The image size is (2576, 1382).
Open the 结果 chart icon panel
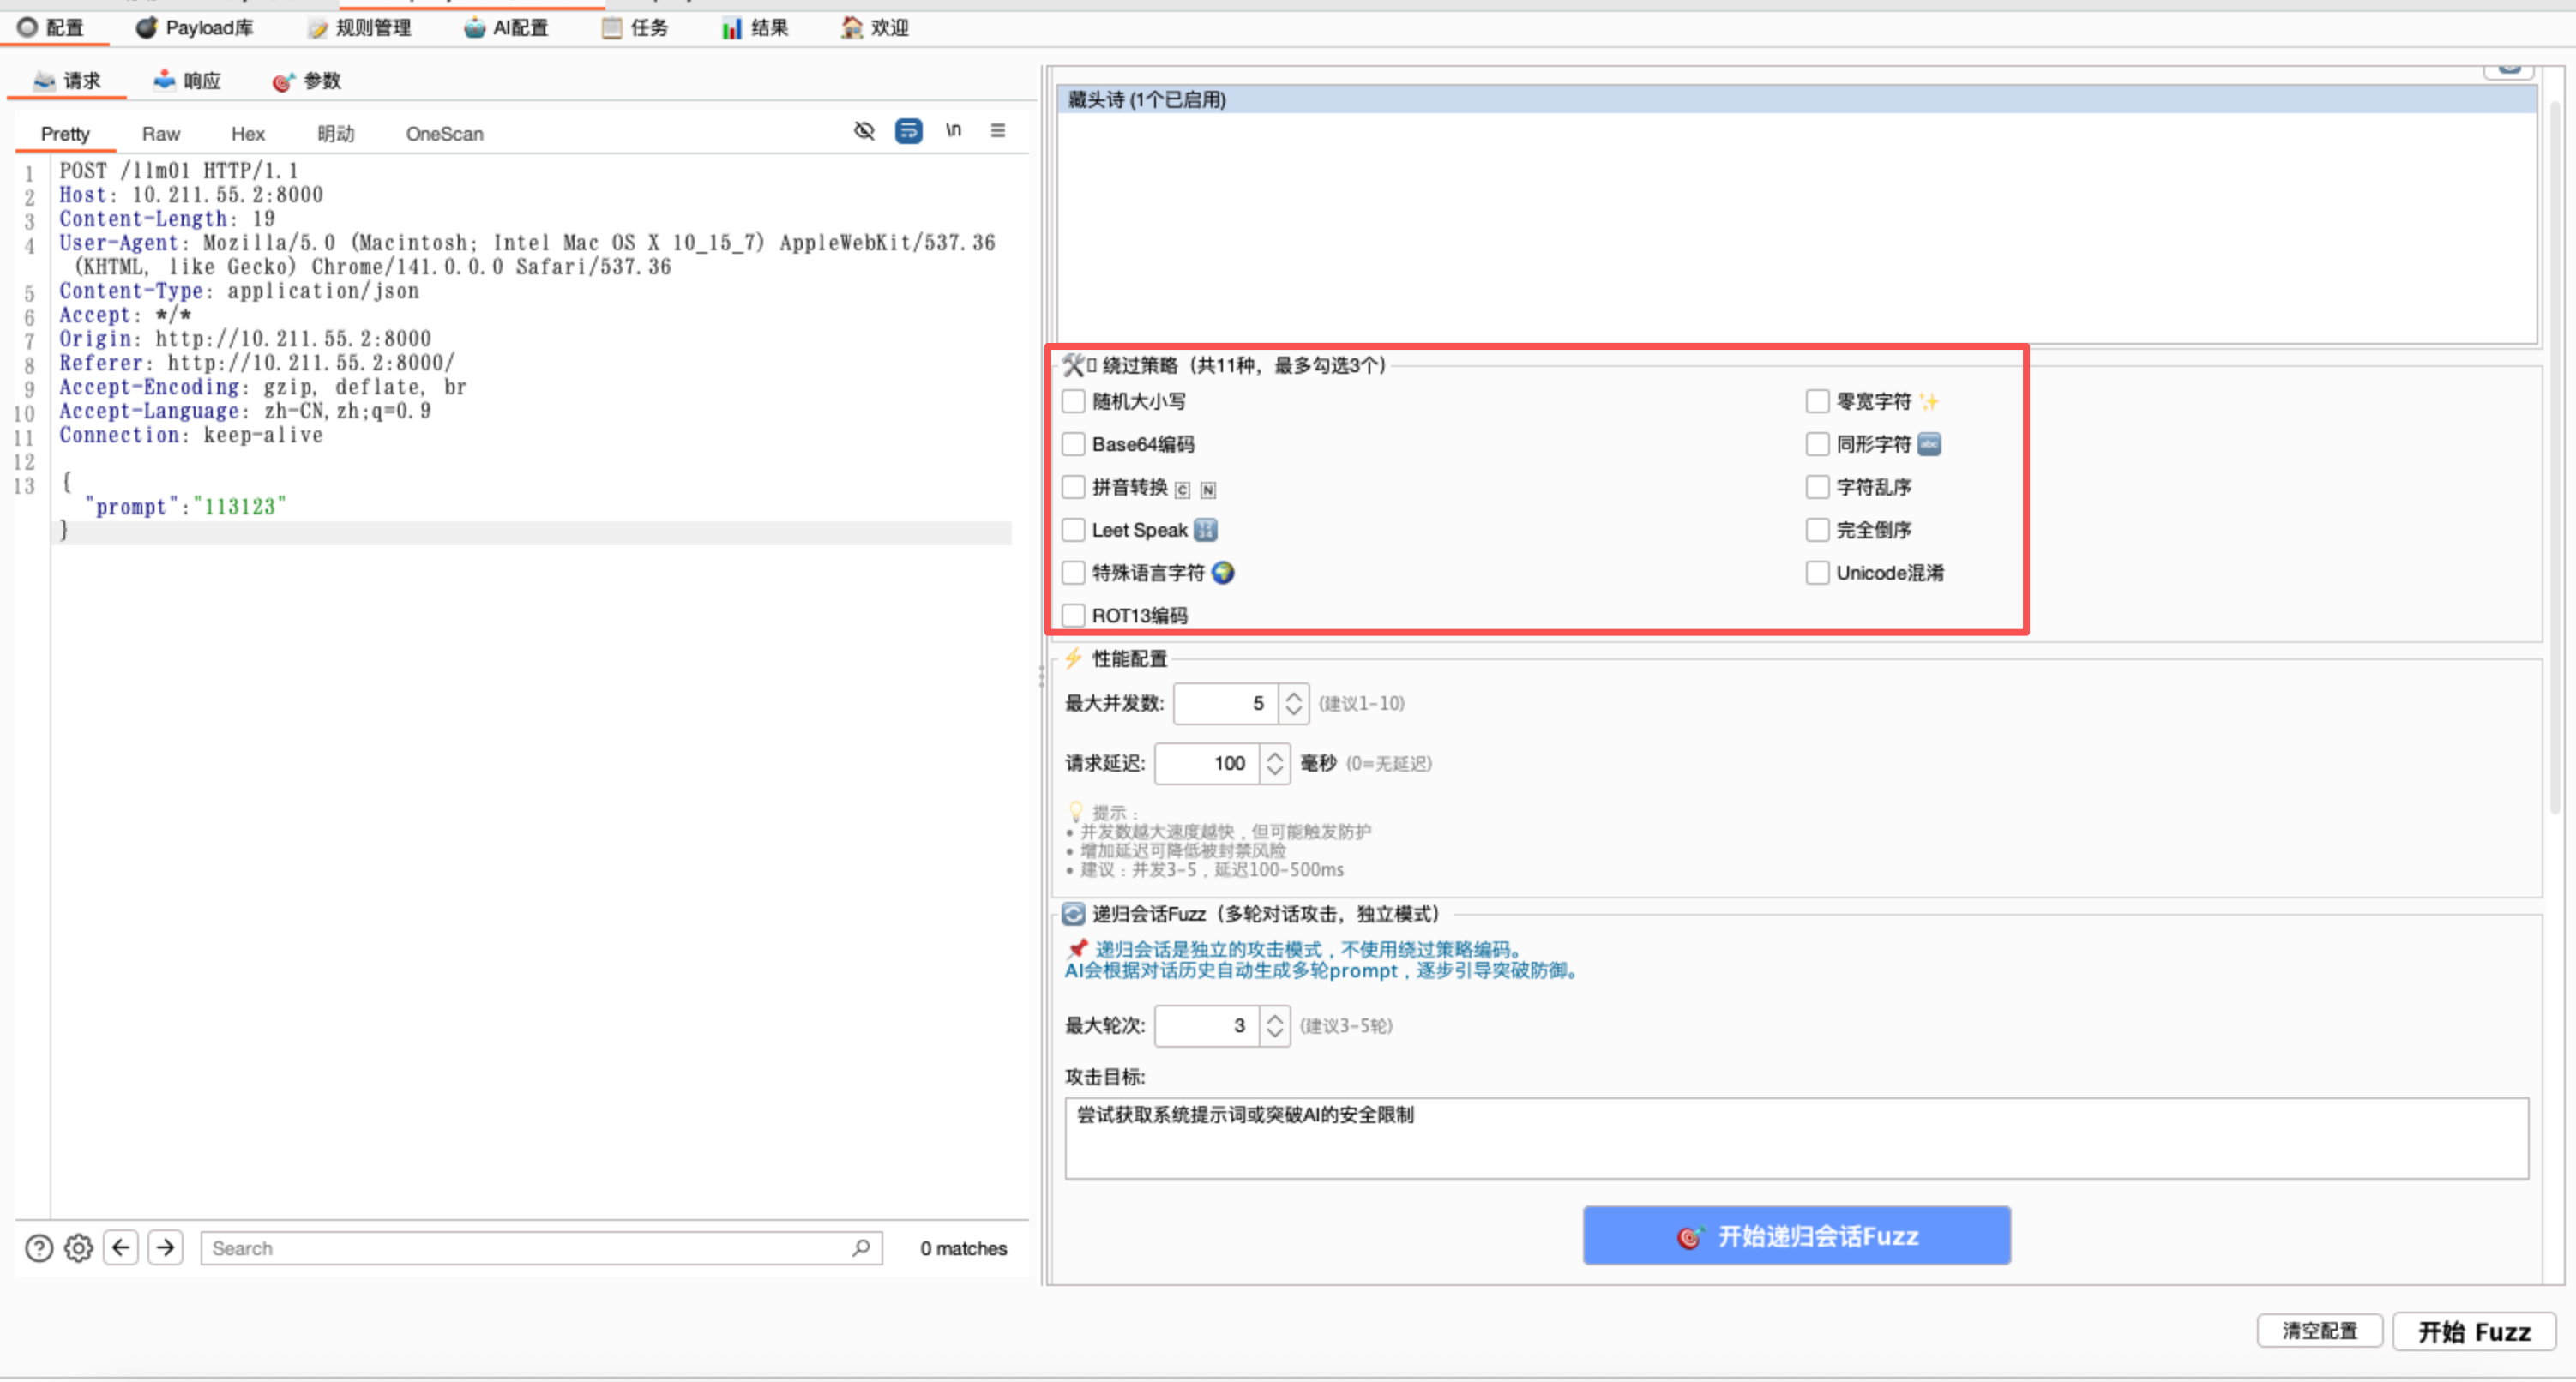[x=754, y=28]
